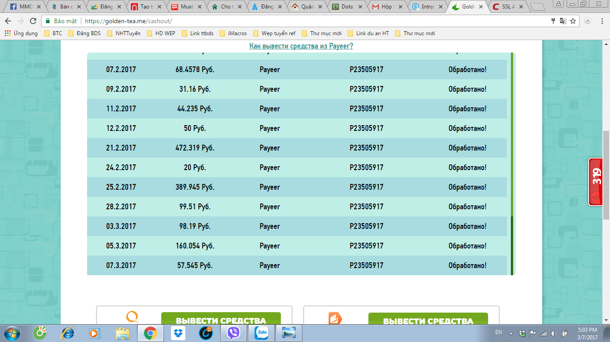Click the 'Как вывести средства из Payeer?' link
This screenshot has height=342, width=610.
click(301, 46)
